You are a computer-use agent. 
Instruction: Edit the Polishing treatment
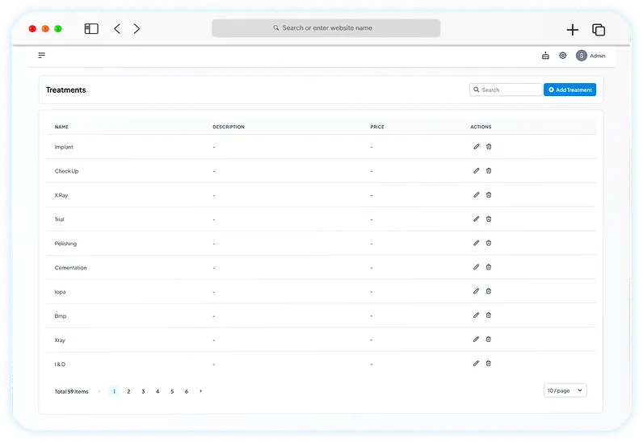point(476,243)
